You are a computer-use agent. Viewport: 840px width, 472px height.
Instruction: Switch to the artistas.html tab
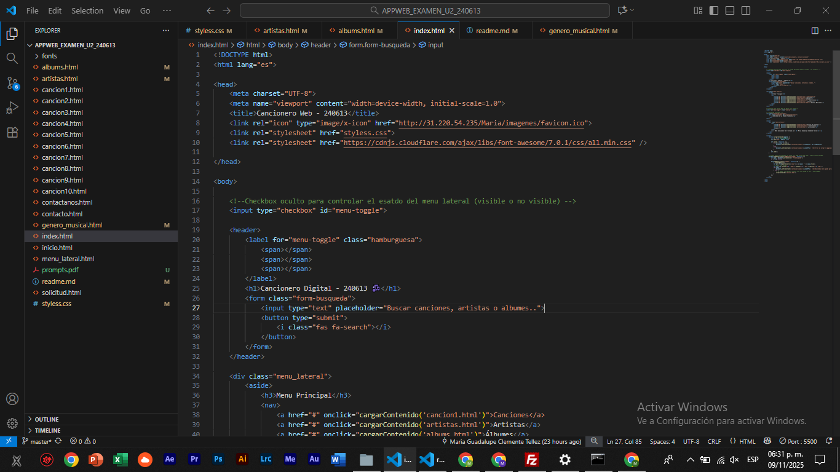[280, 31]
